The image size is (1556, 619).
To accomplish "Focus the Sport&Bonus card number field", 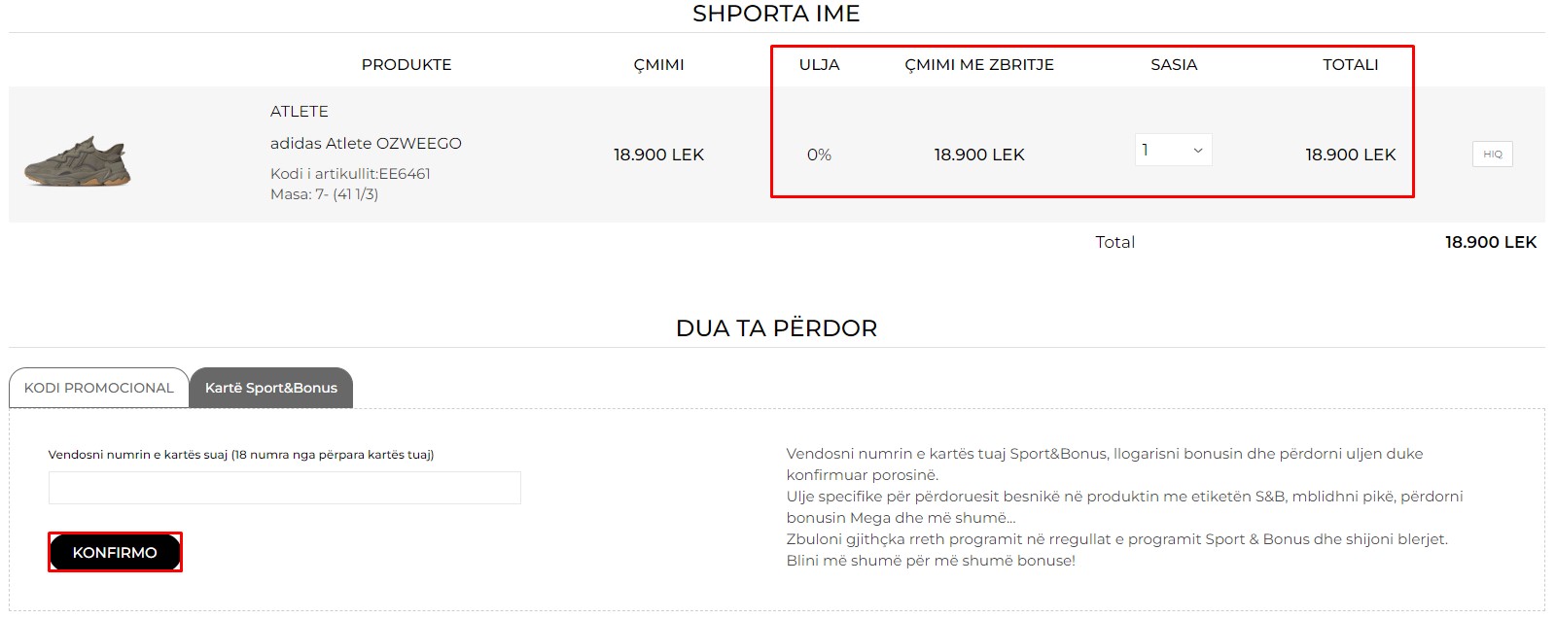I will point(285,488).
